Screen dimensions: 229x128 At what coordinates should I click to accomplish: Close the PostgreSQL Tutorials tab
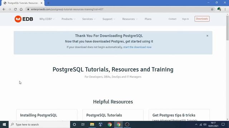coord(42,3)
